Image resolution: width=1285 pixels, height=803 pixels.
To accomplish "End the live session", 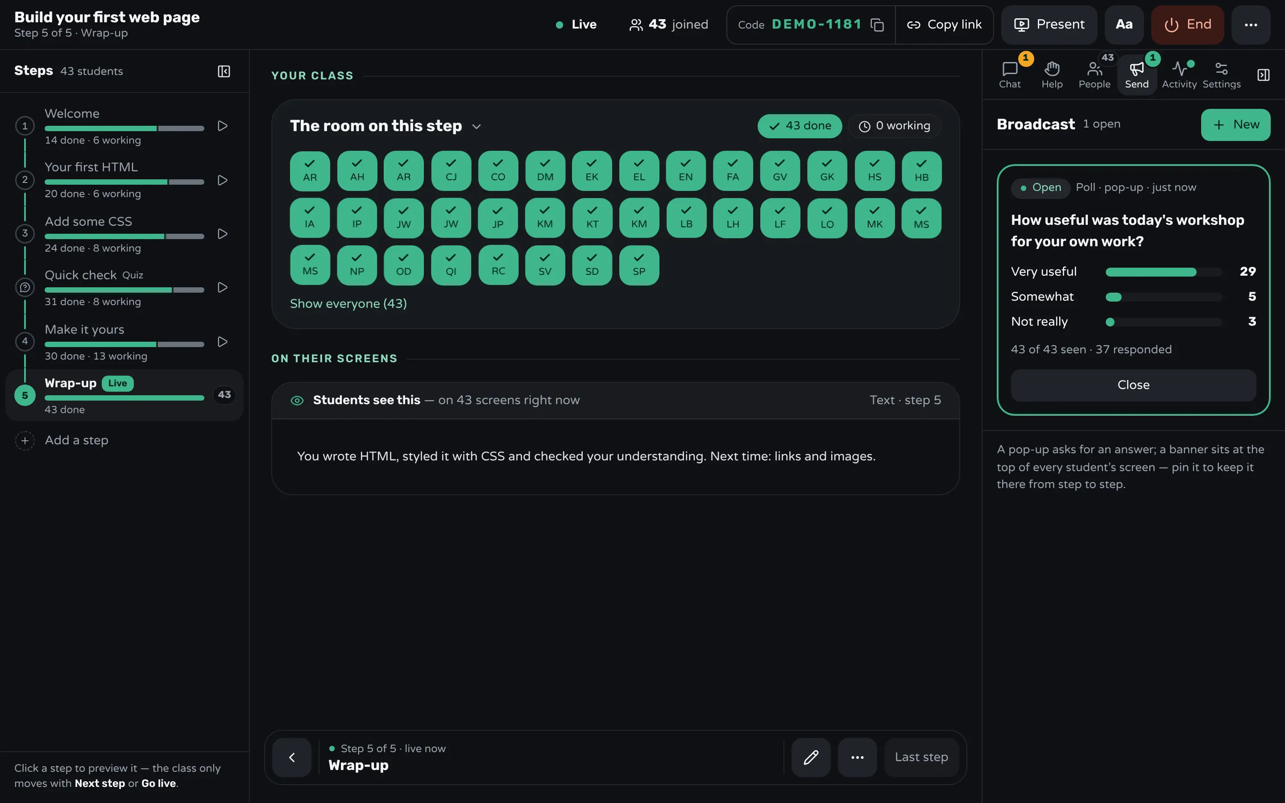I will tap(1187, 25).
